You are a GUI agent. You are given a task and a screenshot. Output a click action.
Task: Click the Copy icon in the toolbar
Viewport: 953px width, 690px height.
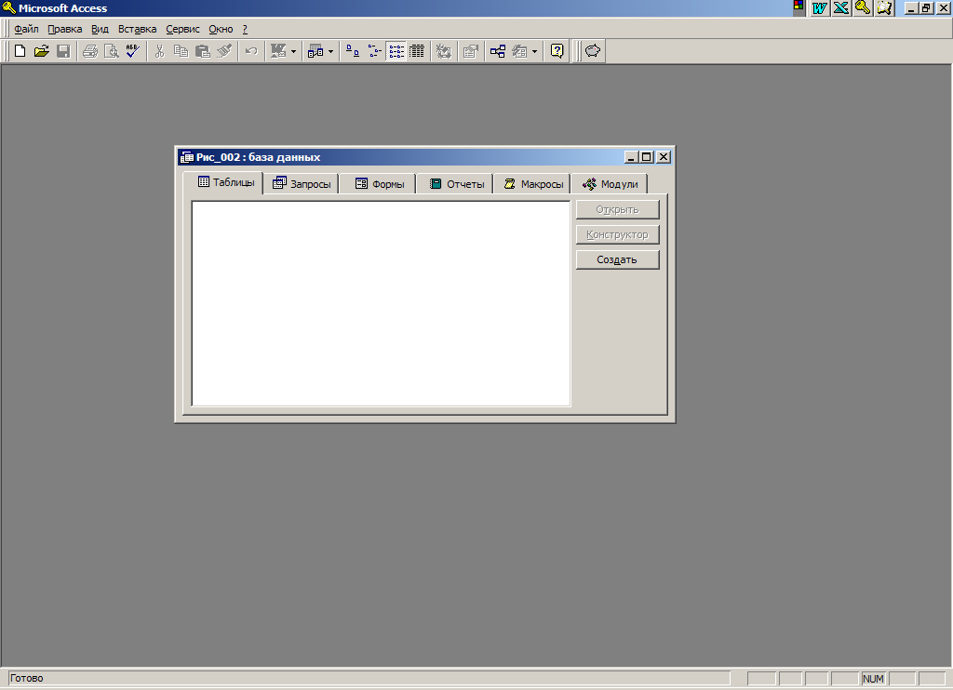tap(181, 51)
